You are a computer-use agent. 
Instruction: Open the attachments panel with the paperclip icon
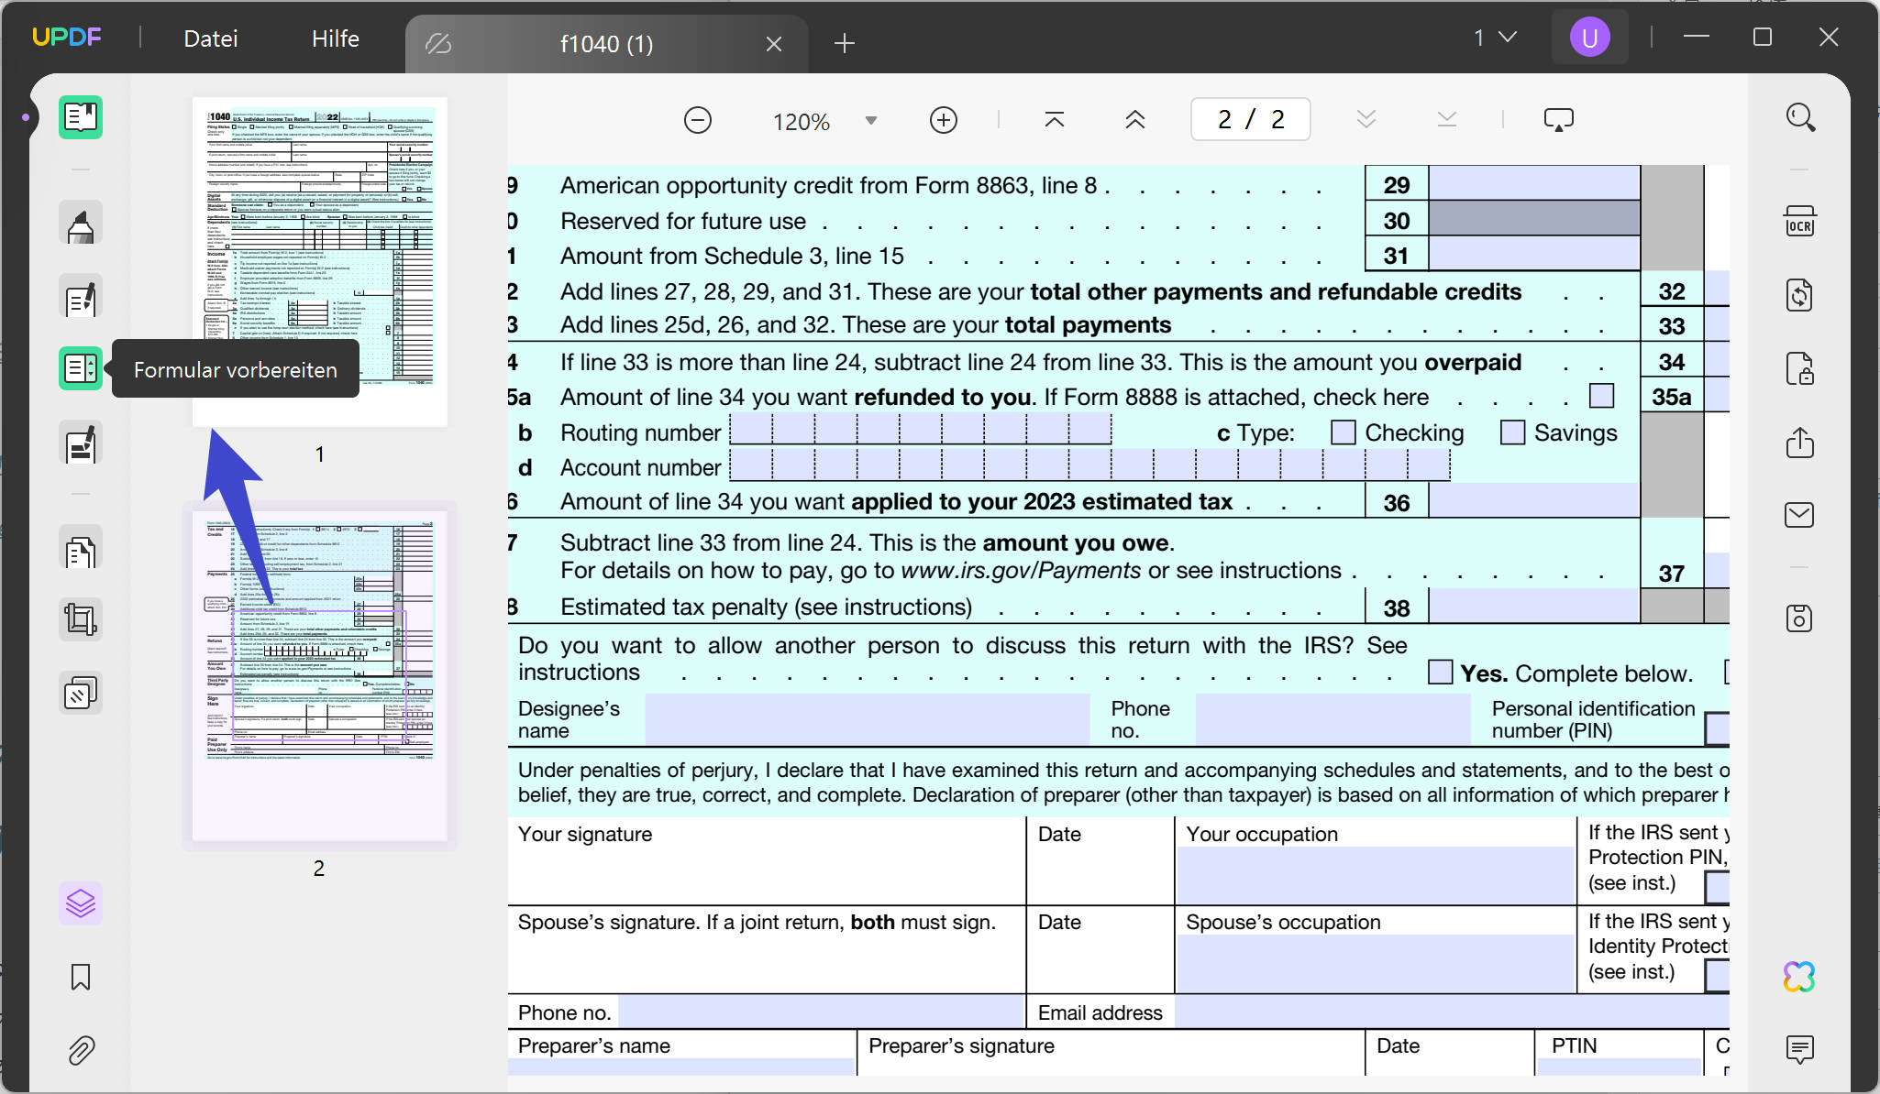[x=81, y=1050]
